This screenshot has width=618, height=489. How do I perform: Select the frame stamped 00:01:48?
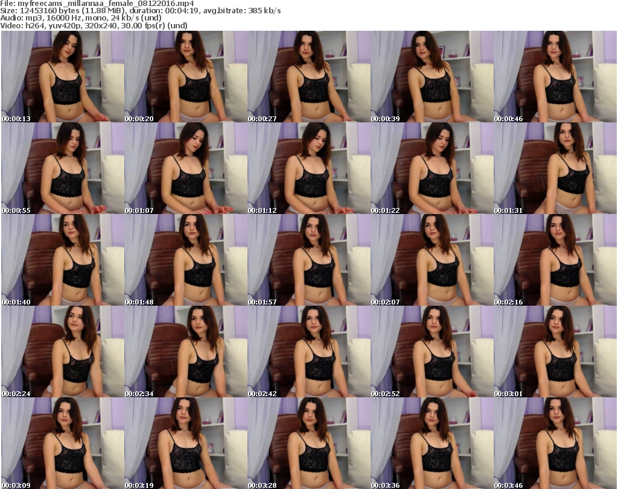coord(186,260)
